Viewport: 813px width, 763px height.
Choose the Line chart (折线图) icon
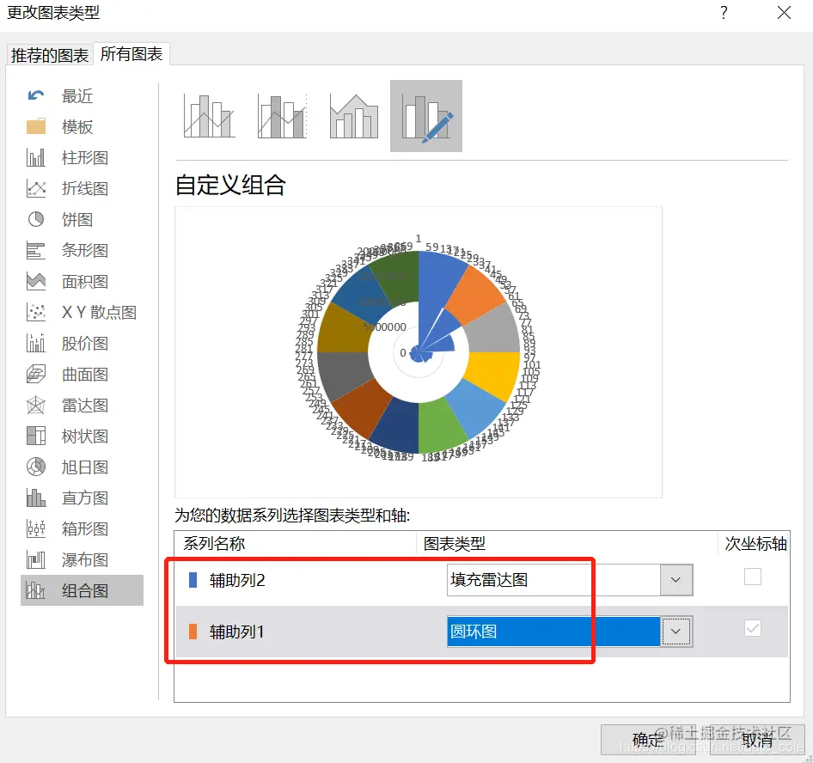pyautogui.click(x=36, y=188)
